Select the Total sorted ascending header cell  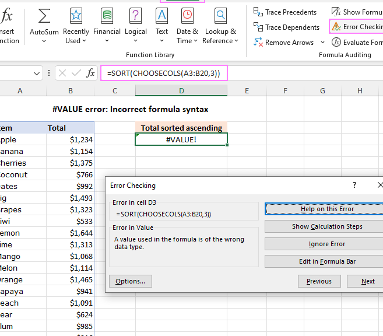181,128
